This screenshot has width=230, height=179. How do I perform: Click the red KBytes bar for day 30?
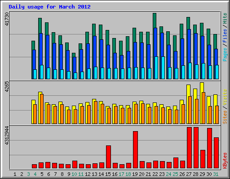pos(210,148)
